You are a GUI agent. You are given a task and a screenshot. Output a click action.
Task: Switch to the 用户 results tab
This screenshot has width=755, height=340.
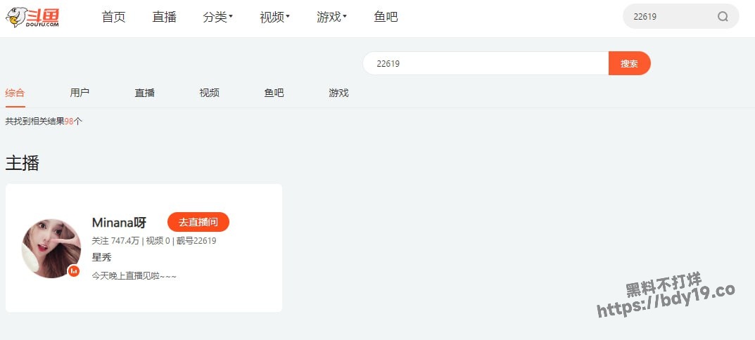[80, 93]
